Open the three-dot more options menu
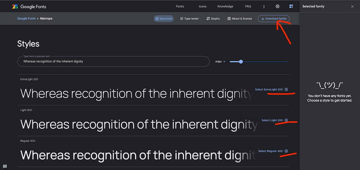Viewport: 360px width, 170px height. pos(264,6)
